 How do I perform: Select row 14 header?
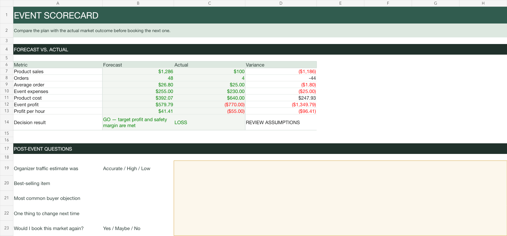7,122
